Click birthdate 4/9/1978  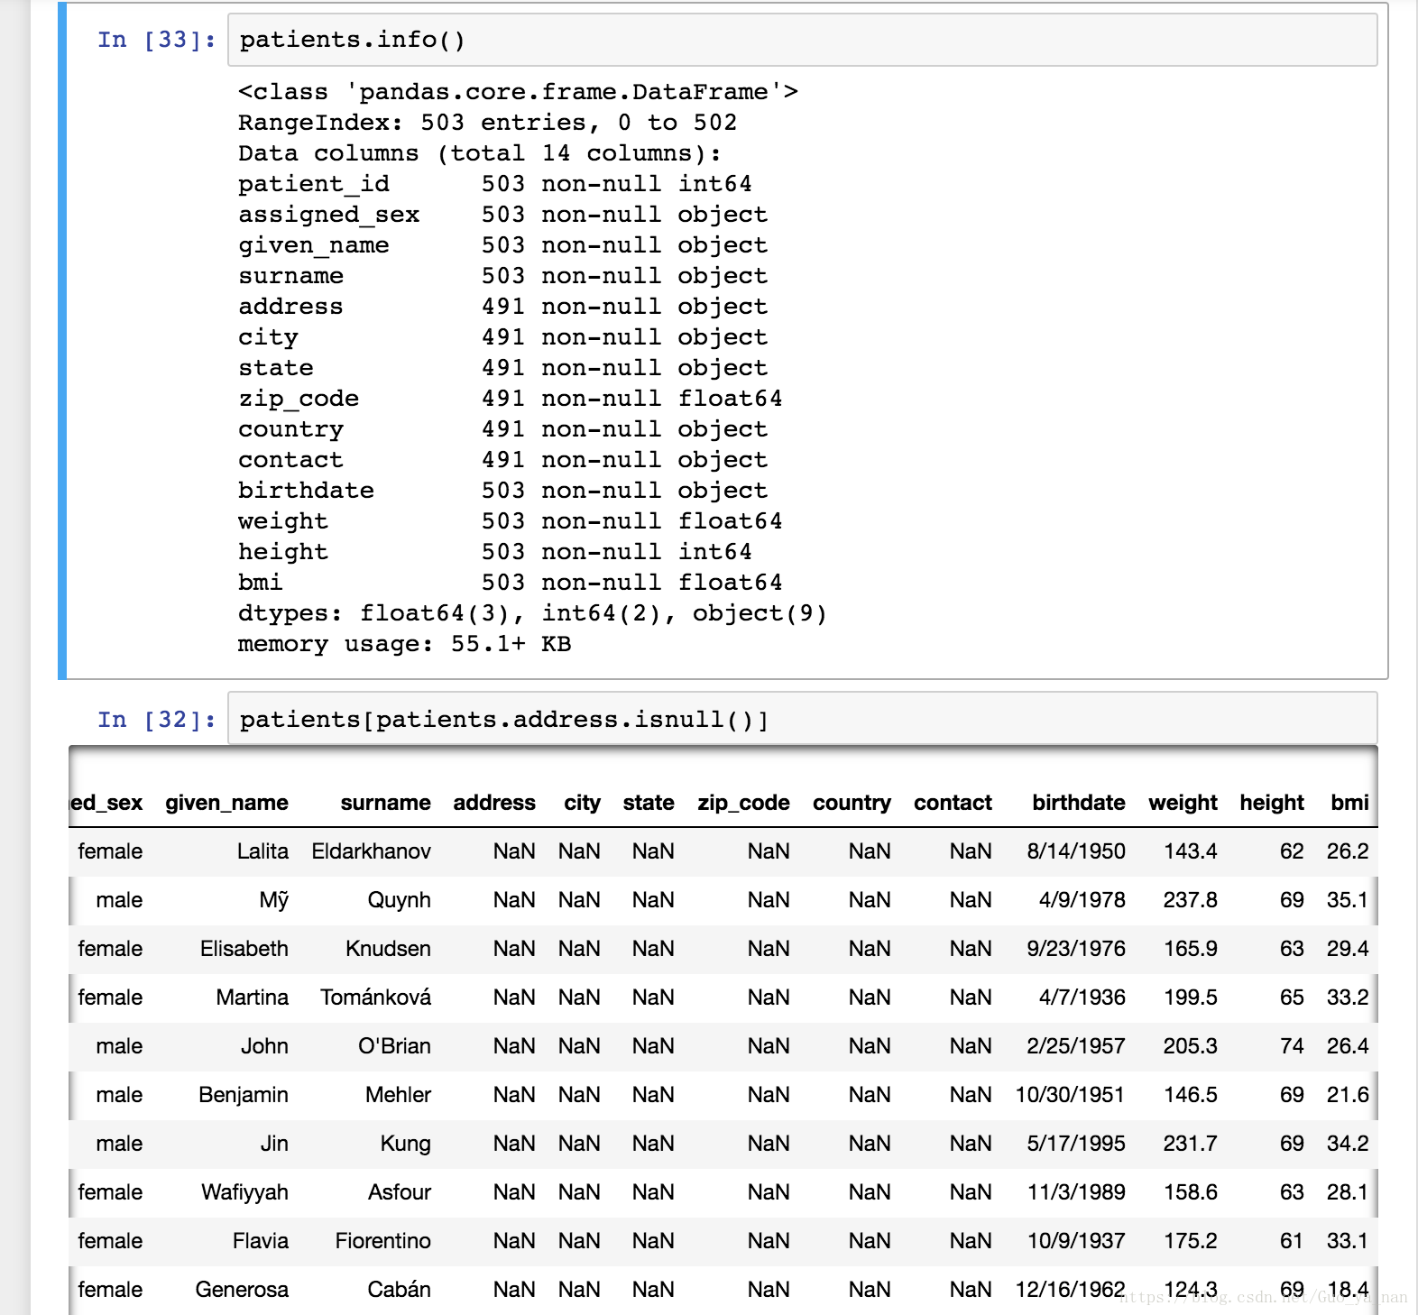[x=1082, y=900]
